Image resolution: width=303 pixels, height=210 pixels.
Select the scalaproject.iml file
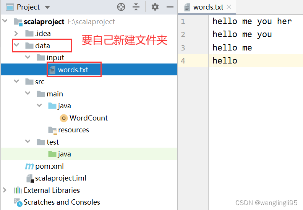(61, 178)
